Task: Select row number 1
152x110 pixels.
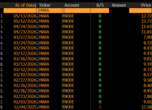Action: (2, 16)
